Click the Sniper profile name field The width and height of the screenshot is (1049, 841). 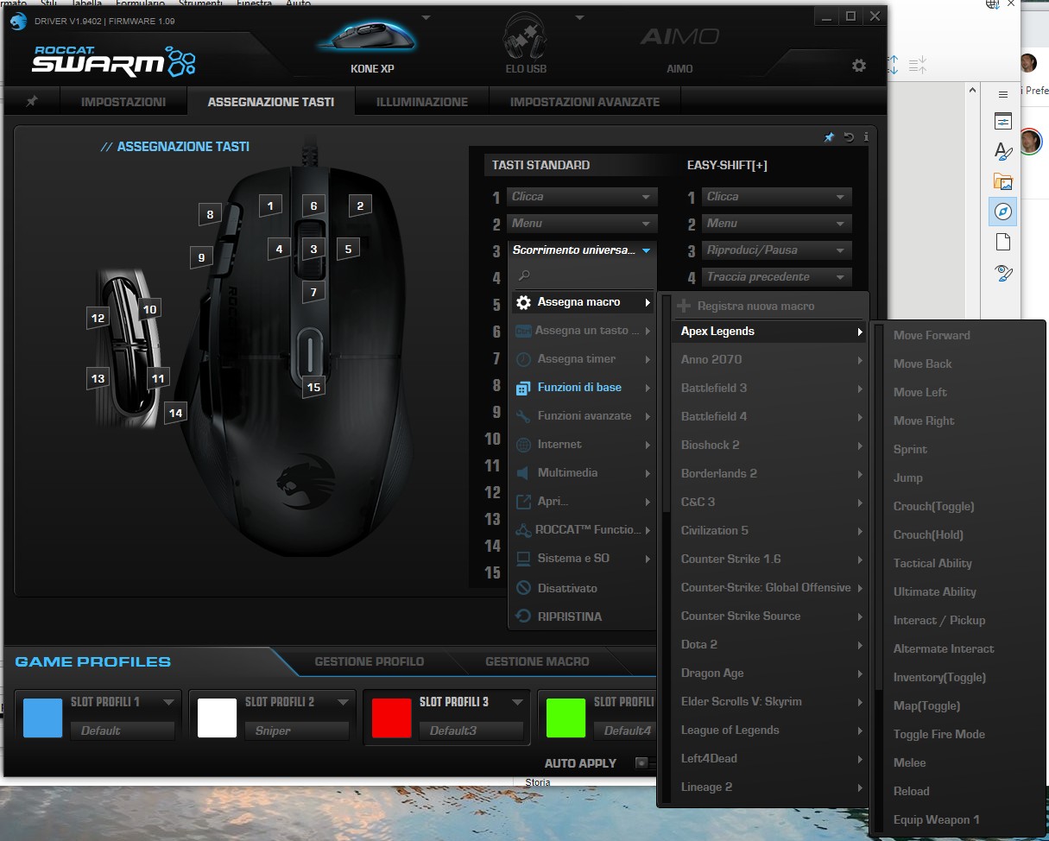pyautogui.click(x=299, y=730)
